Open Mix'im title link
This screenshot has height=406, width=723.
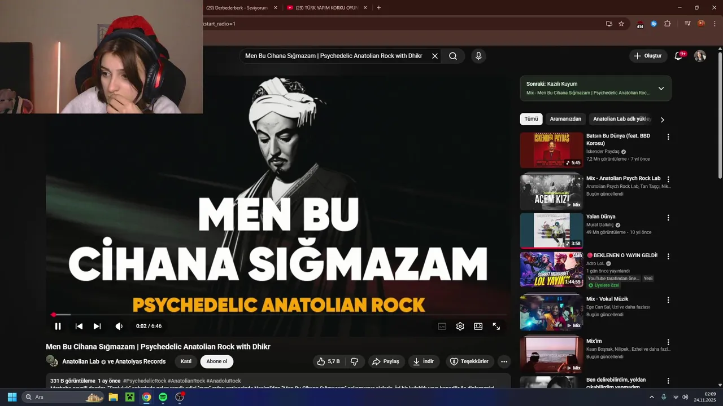(594, 341)
